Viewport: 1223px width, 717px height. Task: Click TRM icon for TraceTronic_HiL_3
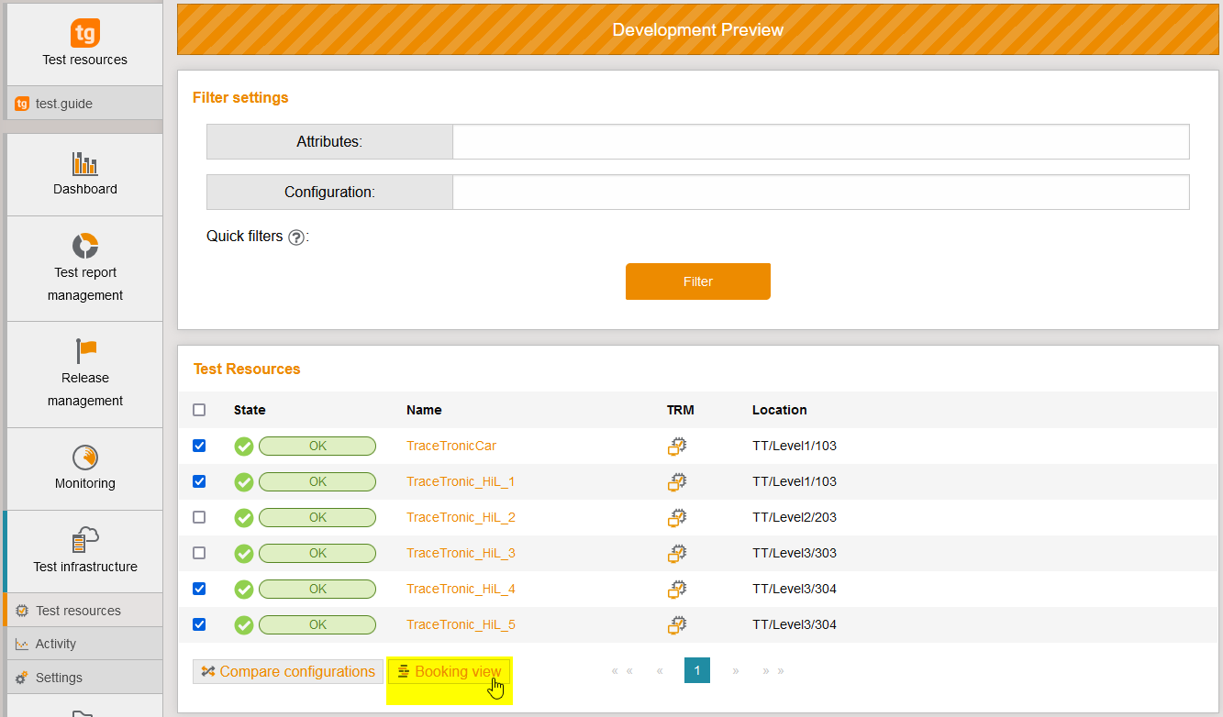676,554
